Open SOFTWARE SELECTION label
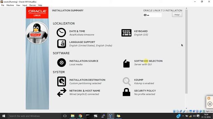Image resolution: width=213 pixels, height=119 pixels. [148, 61]
